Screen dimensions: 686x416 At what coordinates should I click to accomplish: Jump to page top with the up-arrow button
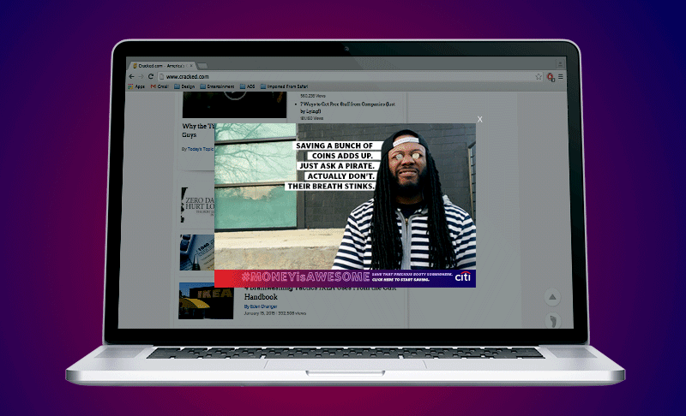pos(552,297)
